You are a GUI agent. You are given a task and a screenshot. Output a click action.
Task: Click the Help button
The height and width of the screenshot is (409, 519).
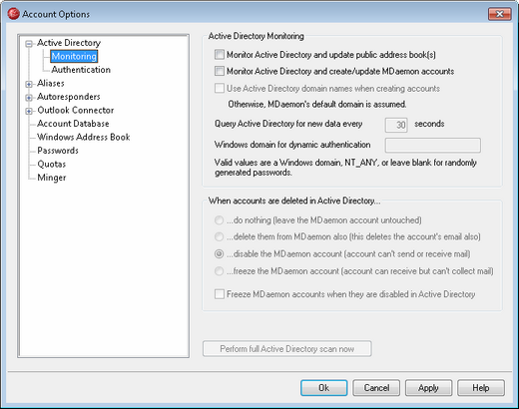[x=481, y=388]
